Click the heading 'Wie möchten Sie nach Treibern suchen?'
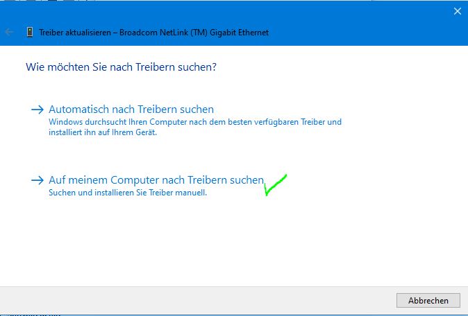468x316 pixels. pos(122,67)
